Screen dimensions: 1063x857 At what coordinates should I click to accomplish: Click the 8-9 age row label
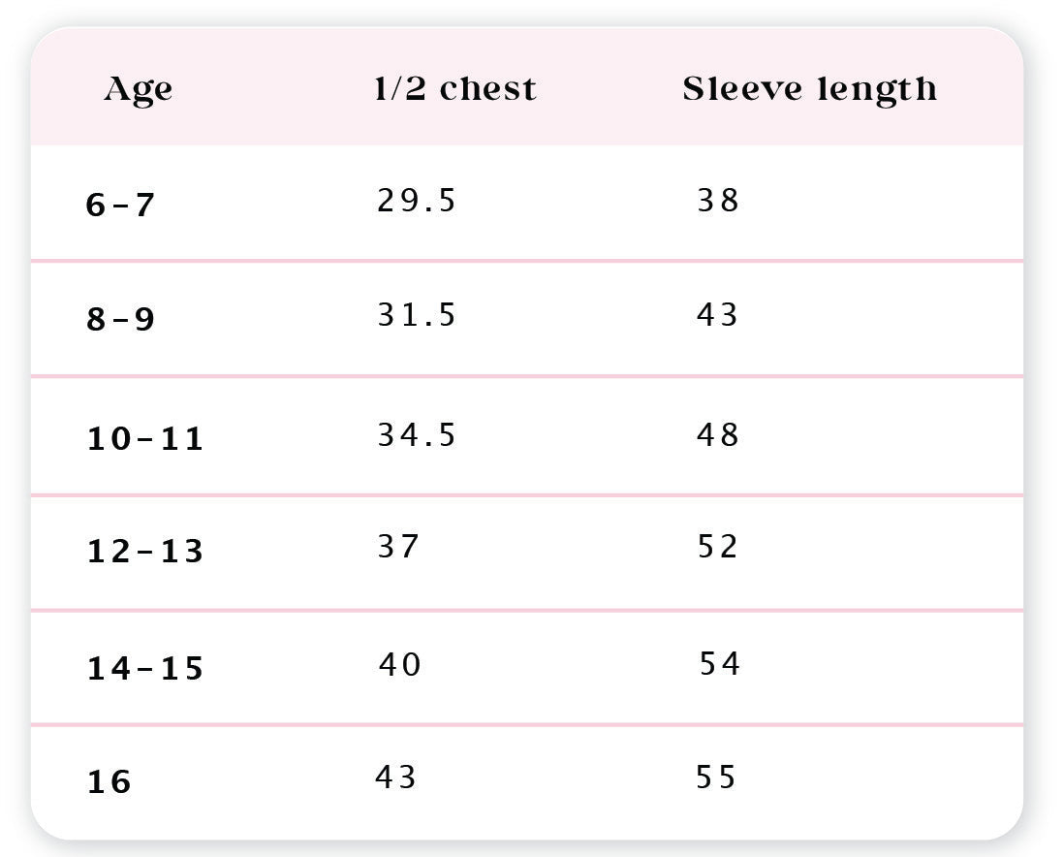click(120, 319)
